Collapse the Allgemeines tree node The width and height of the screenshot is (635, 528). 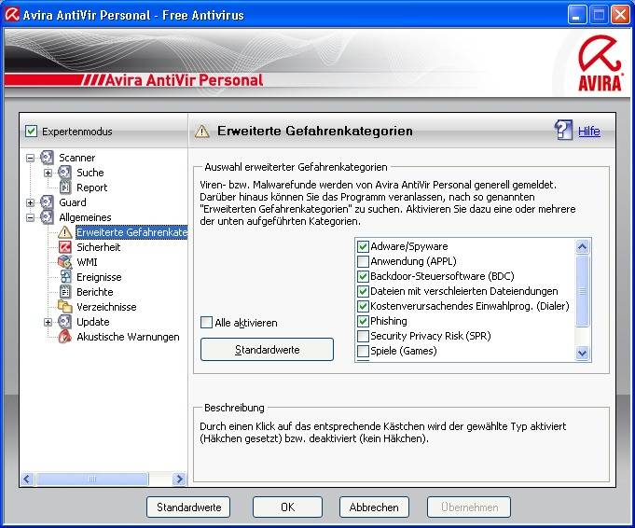pos(30,217)
